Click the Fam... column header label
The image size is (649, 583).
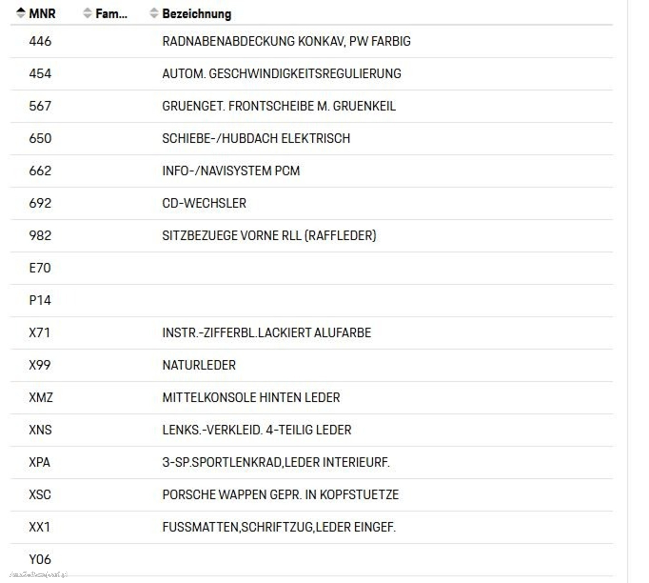point(111,14)
